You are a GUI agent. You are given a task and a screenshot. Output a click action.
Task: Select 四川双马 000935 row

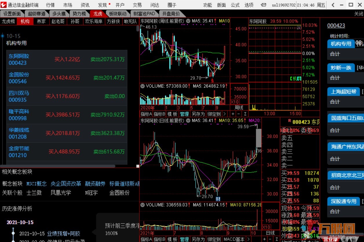(x=67, y=96)
